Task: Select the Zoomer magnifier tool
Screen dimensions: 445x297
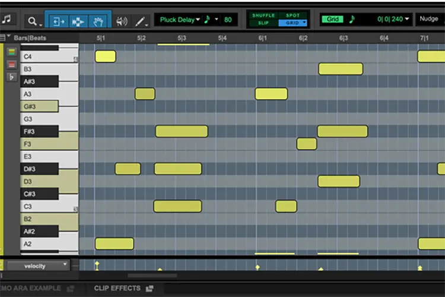Action: (32, 21)
